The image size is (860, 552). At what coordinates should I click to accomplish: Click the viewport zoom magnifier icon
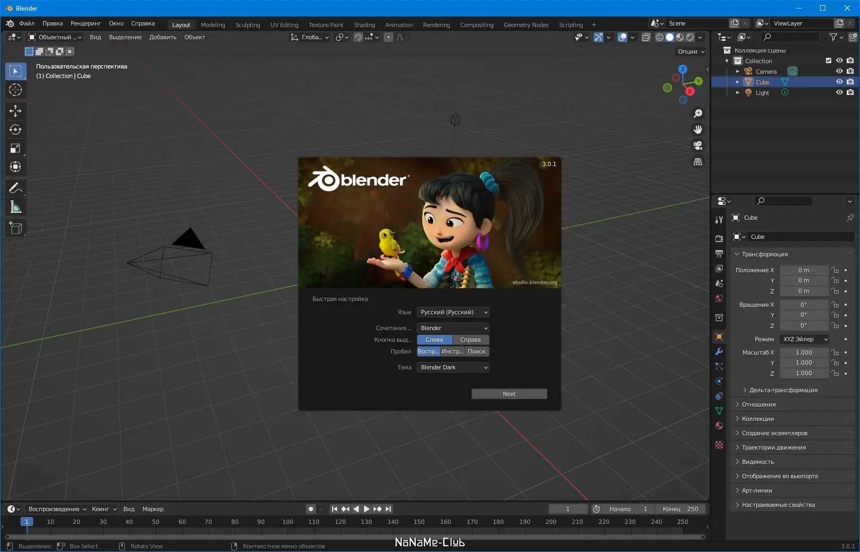(698, 114)
